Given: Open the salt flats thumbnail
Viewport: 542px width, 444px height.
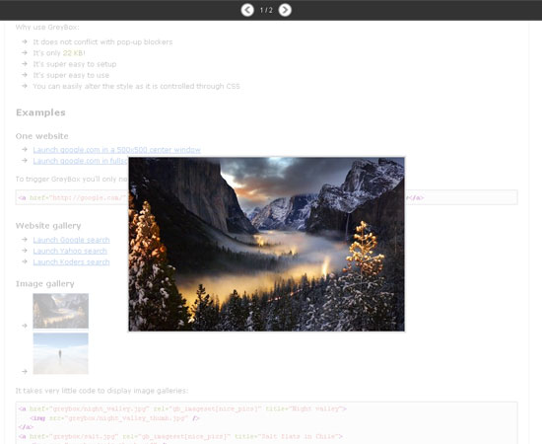Looking at the screenshot, I should coord(60,353).
